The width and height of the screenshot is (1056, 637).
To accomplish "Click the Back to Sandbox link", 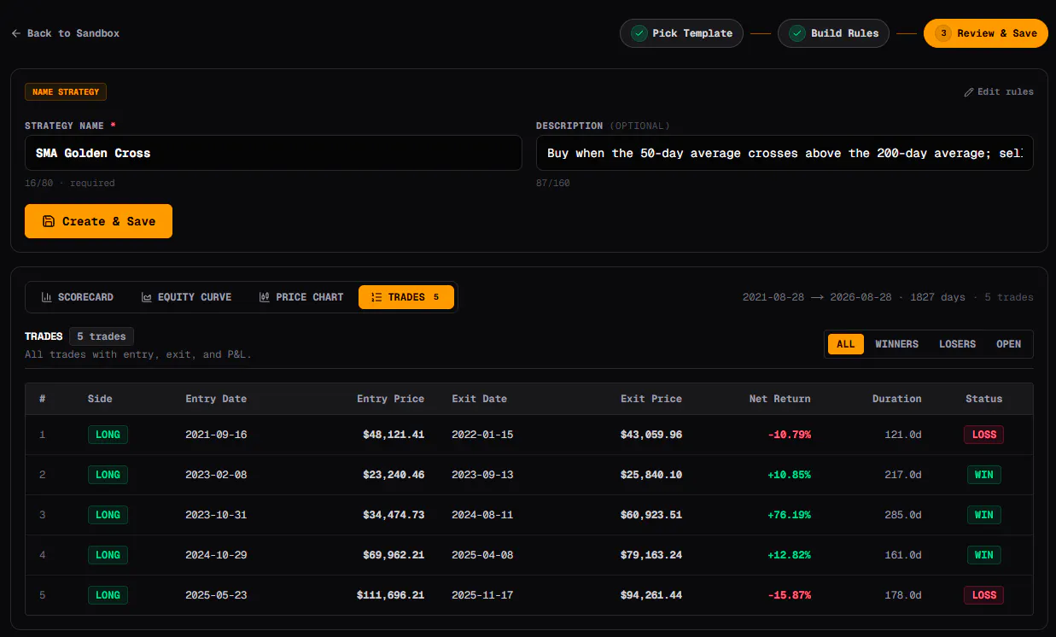I will coord(66,33).
